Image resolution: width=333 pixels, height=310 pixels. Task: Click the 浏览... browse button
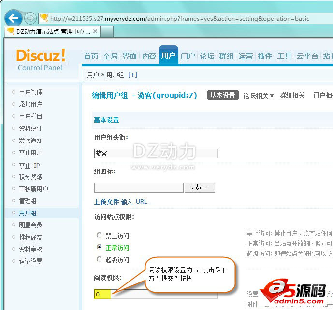(200, 188)
